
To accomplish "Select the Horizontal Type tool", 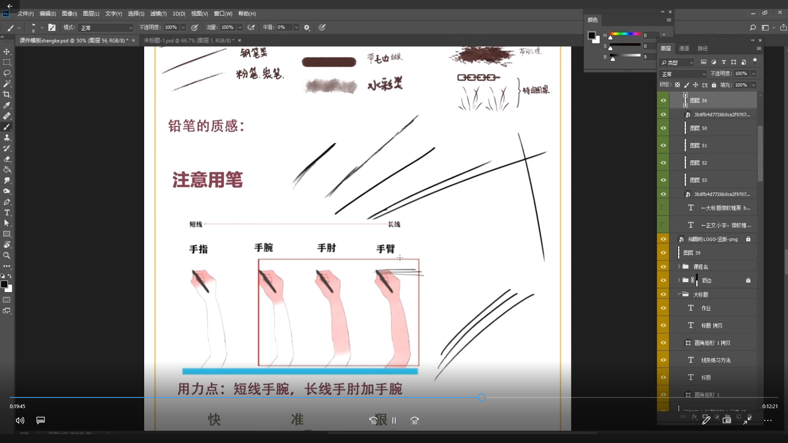I will 7,212.
